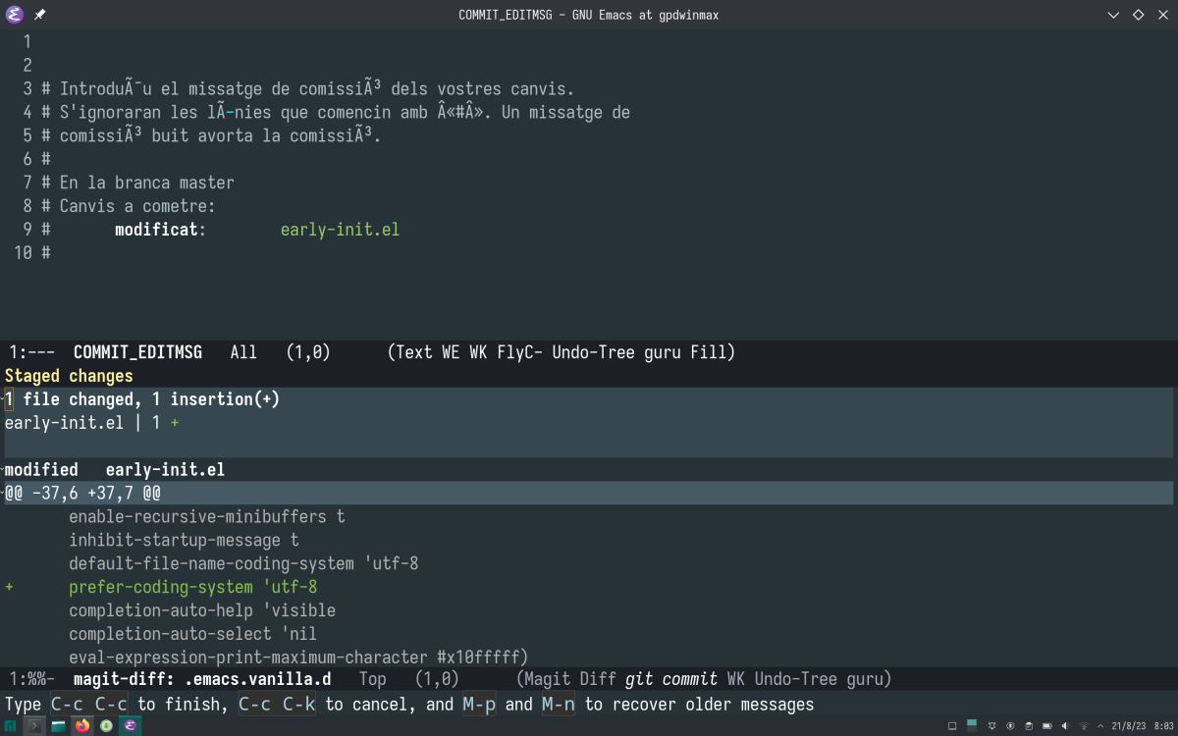Open the Manjaro application launcher
This screenshot has height=736, width=1178.
tap(11, 726)
